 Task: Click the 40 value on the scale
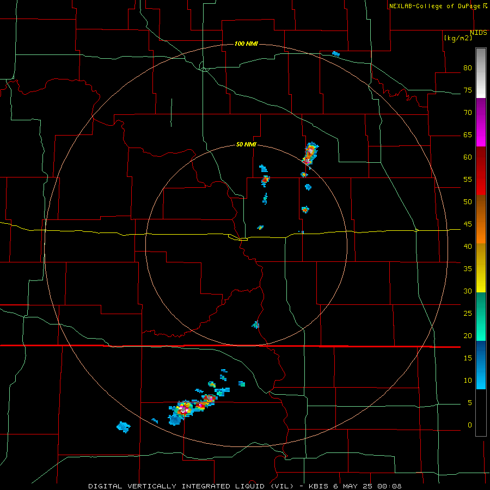coord(468,246)
